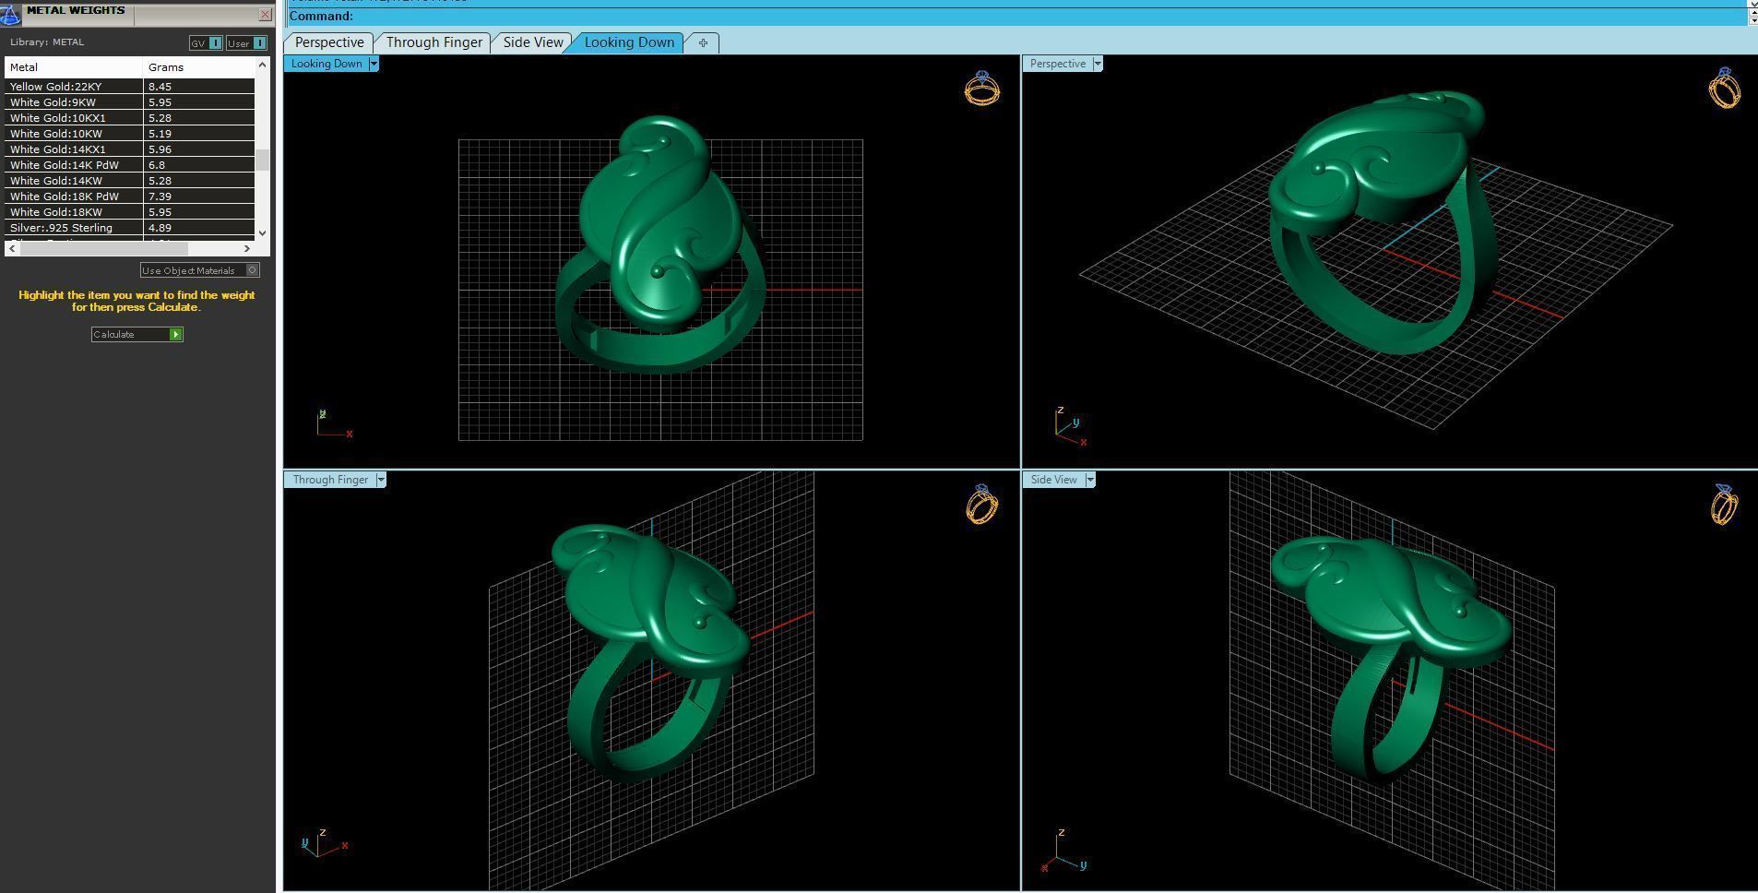Select ring model in Looking Down viewport
The image size is (1758, 893).
[x=660, y=244]
